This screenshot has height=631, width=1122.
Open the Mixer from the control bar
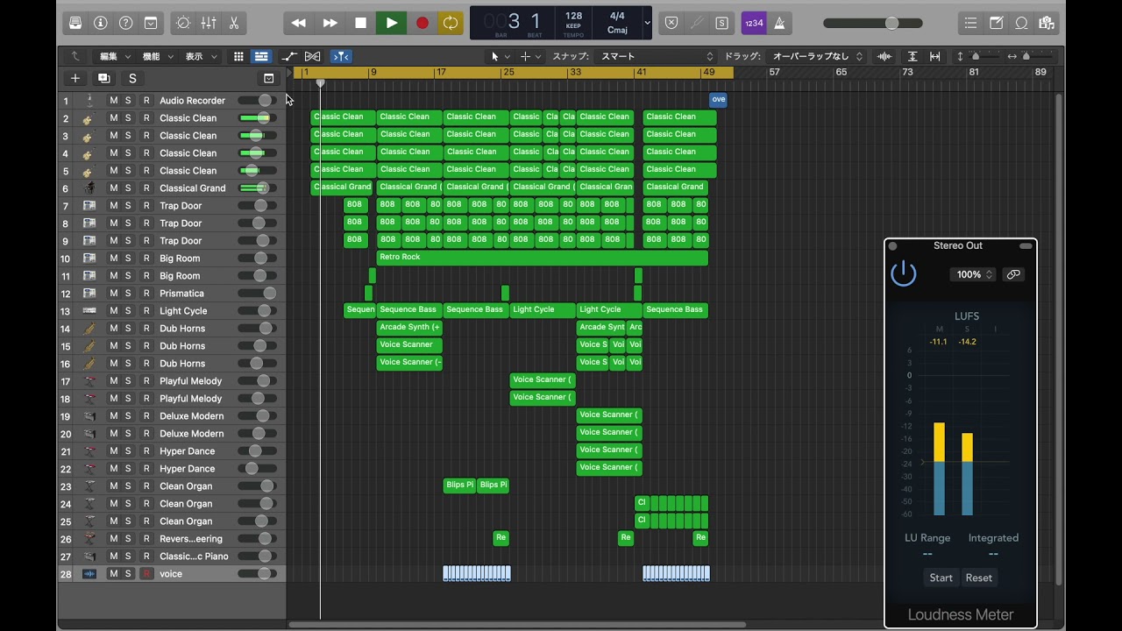point(209,23)
